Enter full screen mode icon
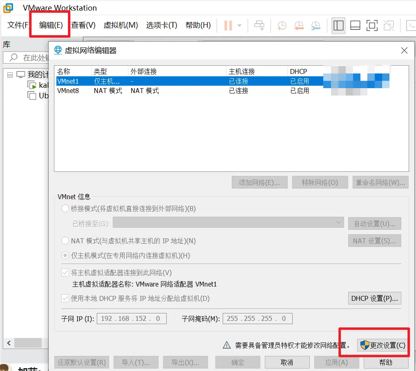416x371 pixels. click(x=372, y=25)
